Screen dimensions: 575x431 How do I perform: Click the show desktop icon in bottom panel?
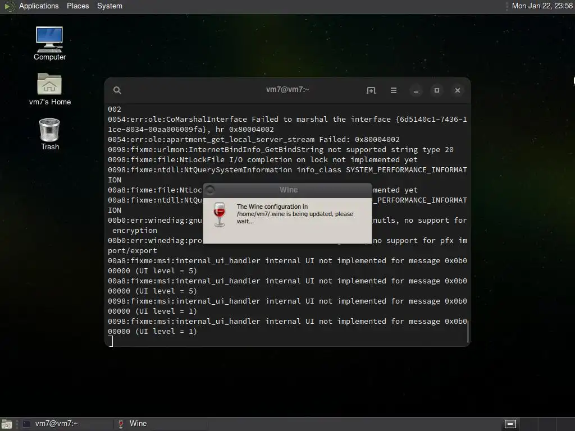7,424
